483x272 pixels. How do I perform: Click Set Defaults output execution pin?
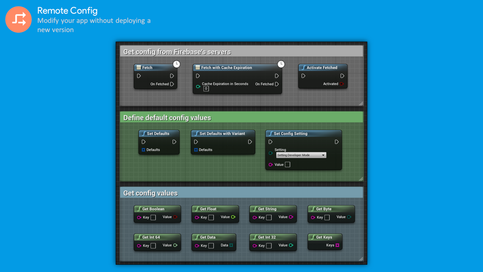pyautogui.click(x=174, y=142)
